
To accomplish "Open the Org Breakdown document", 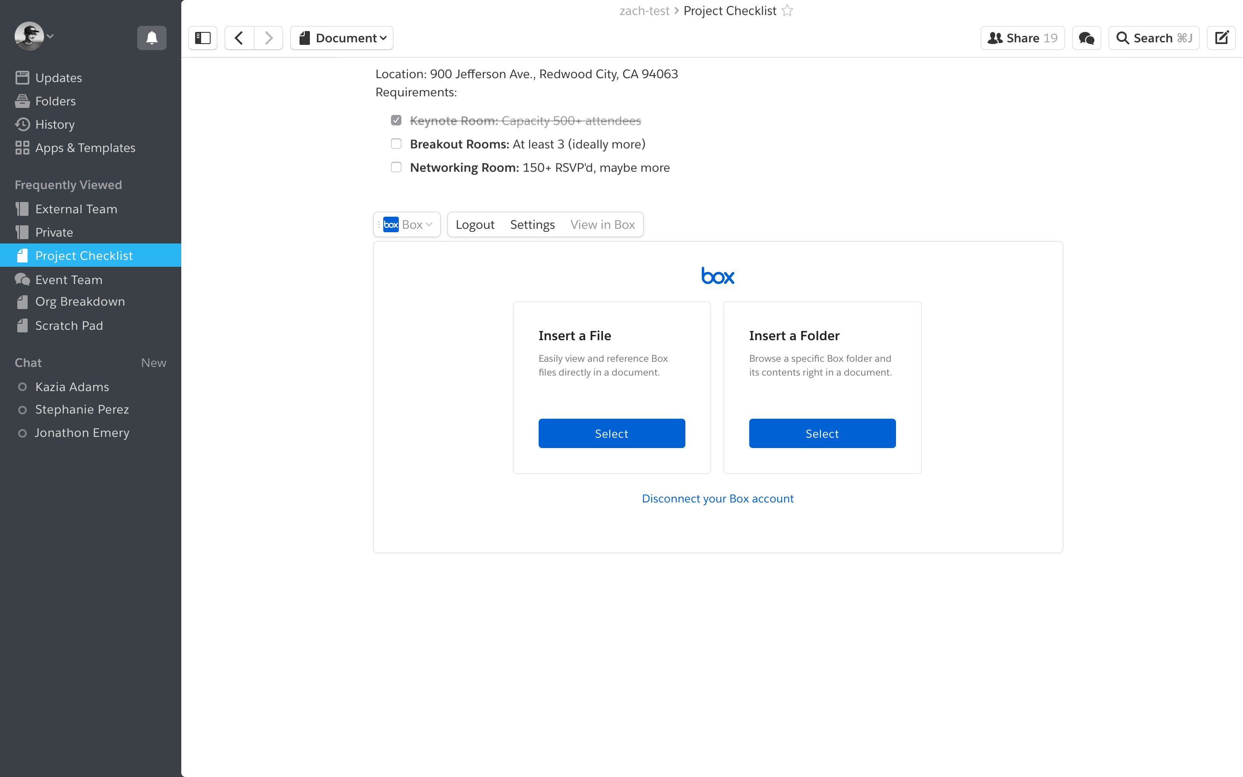I will [79, 302].
